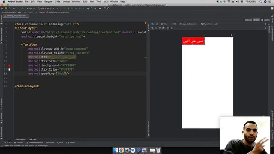
Task: Click the LayoutsExample breadcrumb
Action: pyautogui.click(x=9, y=12)
